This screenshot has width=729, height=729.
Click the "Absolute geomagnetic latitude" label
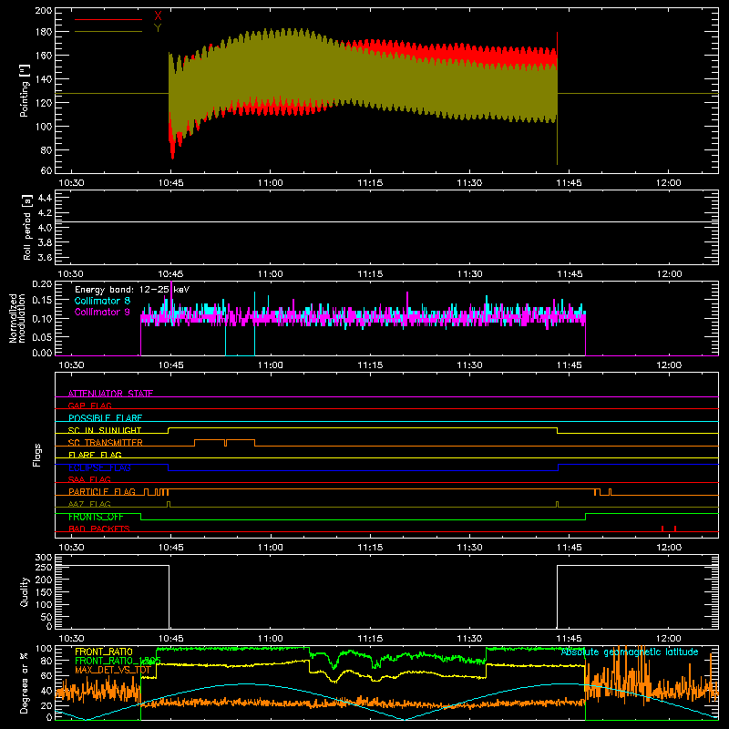[630, 652]
